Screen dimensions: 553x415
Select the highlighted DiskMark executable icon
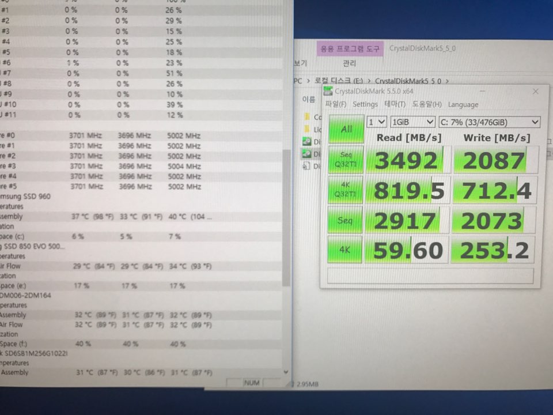(307, 153)
